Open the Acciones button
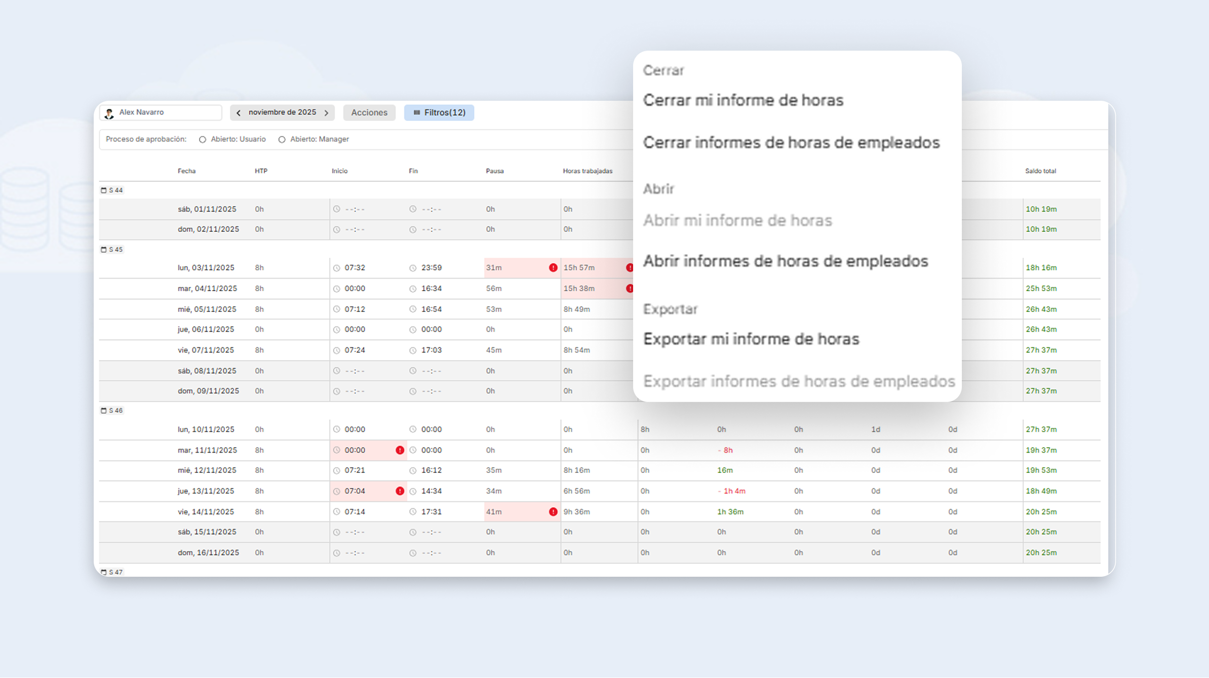Viewport: 1209px width, 678px height. [369, 112]
